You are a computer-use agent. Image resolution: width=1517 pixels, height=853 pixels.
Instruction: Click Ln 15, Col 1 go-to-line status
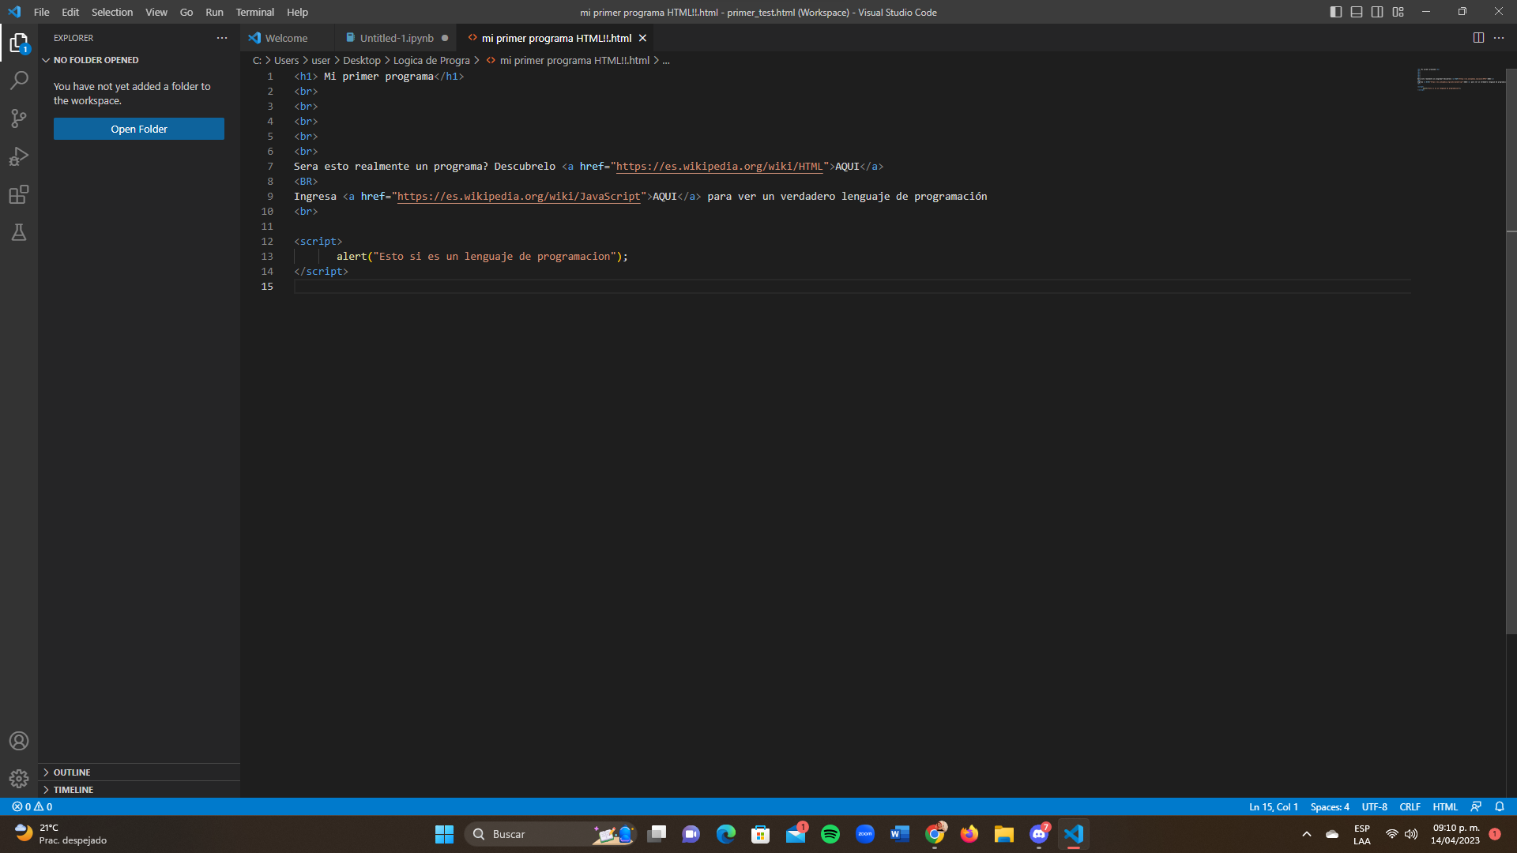click(1274, 806)
